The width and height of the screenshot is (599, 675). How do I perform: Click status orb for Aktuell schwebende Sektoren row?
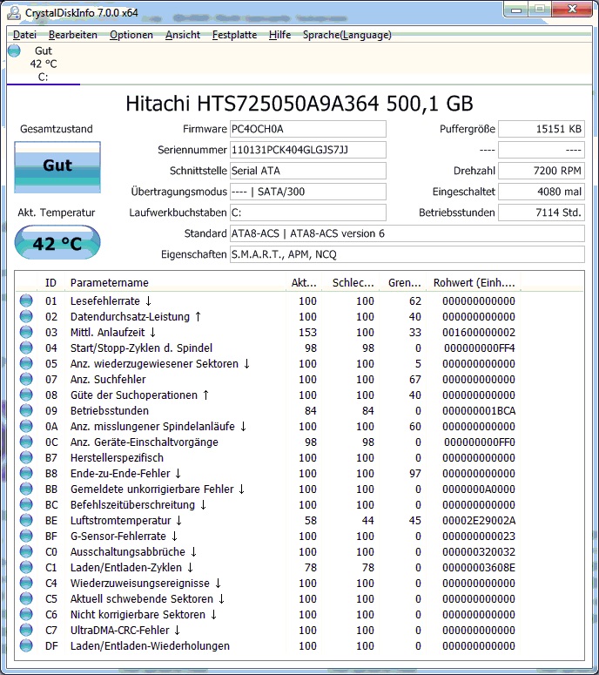point(26,599)
